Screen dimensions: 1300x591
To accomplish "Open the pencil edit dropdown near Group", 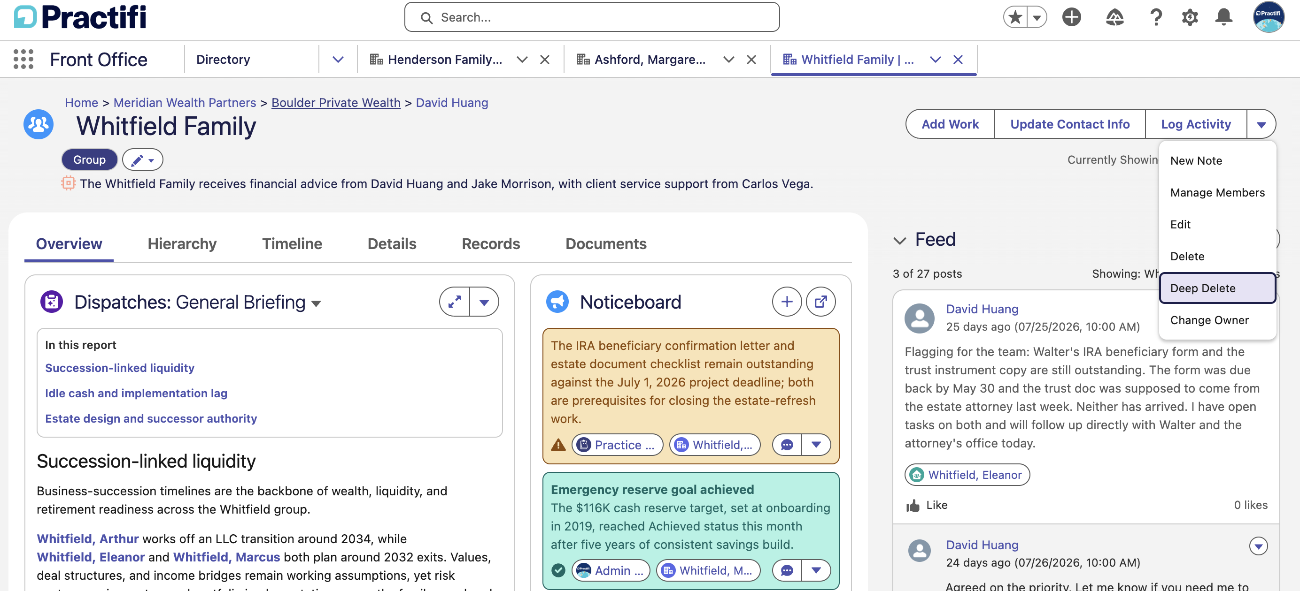I will point(142,160).
